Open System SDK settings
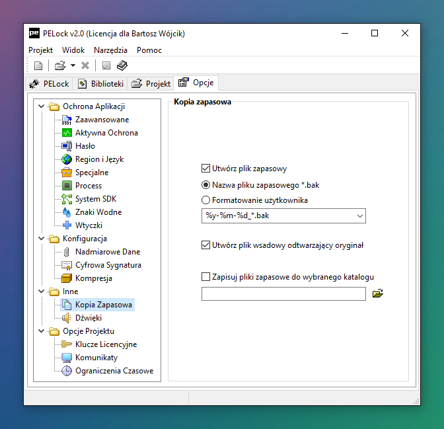444x429 pixels. click(x=96, y=199)
